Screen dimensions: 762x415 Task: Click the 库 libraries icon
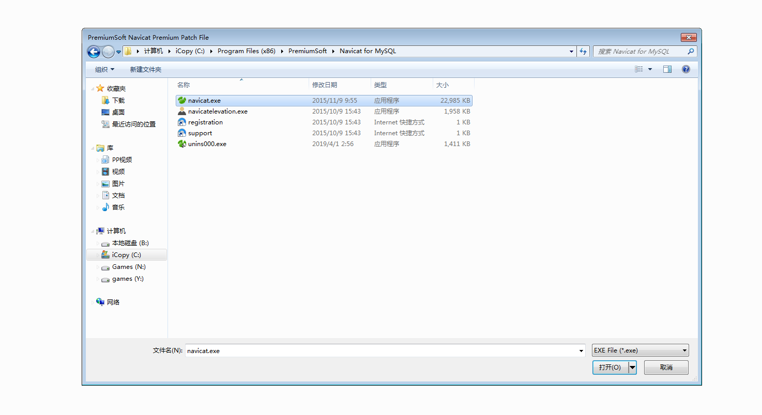tap(100, 148)
